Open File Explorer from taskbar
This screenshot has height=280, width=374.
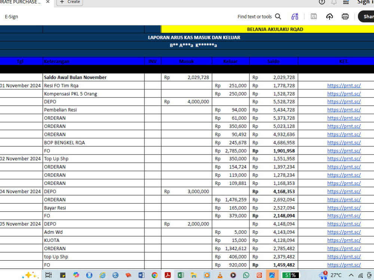pos(193,275)
